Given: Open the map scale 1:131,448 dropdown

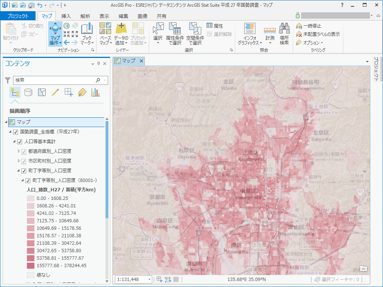Looking at the screenshot, I should coord(149,279).
